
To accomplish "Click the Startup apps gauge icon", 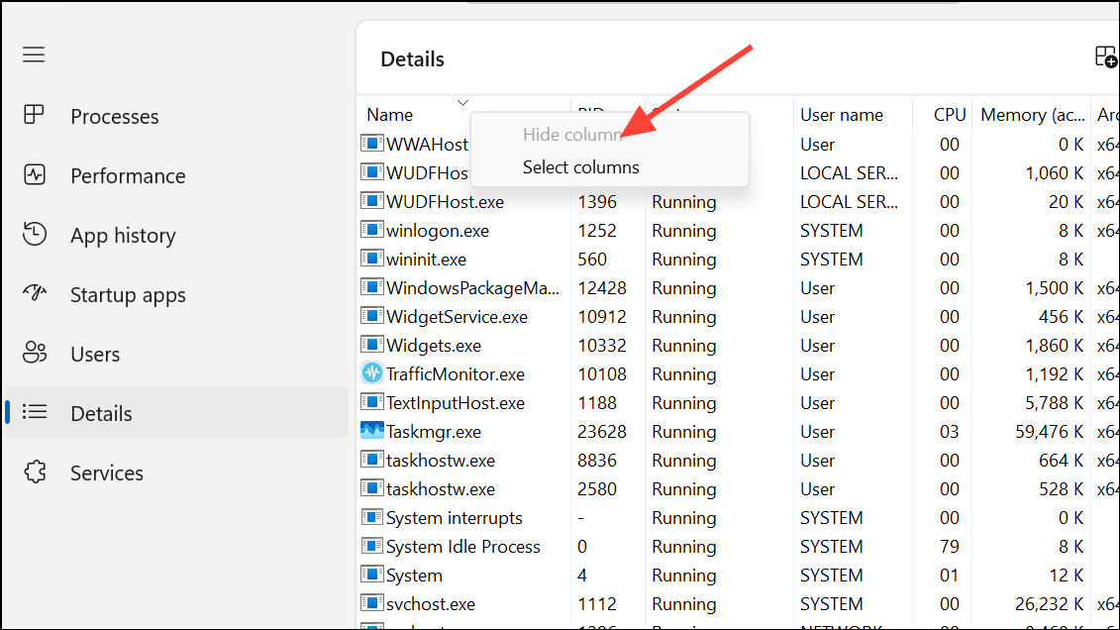I will tap(35, 294).
